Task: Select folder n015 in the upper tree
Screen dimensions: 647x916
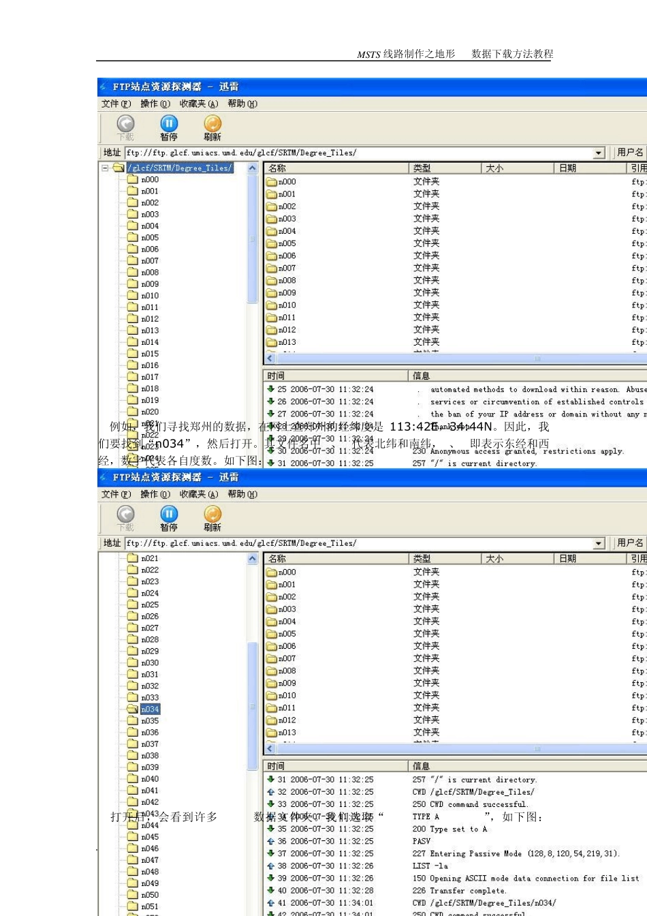Action: pyautogui.click(x=149, y=354)
